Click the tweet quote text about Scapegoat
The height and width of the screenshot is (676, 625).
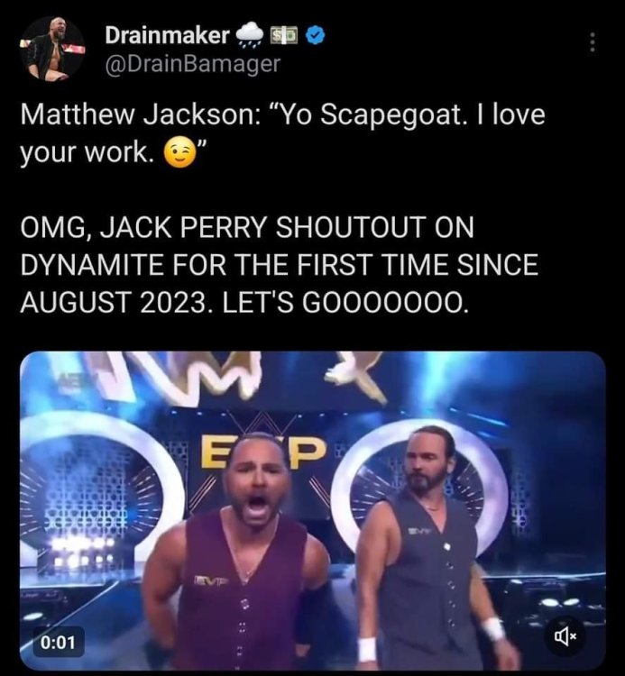point(282,133)
